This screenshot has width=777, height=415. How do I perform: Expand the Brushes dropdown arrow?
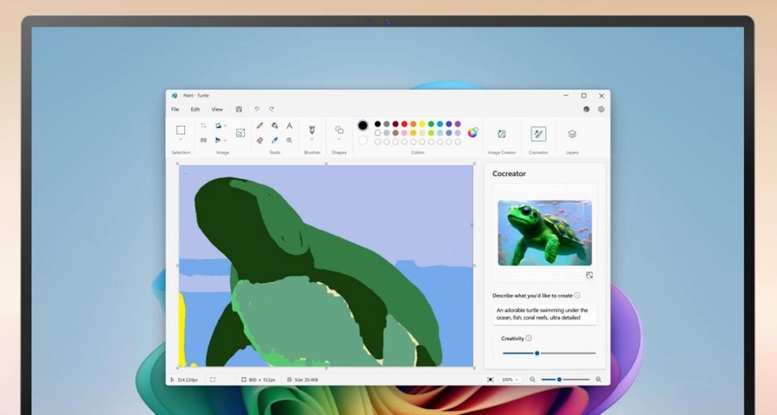312,140
